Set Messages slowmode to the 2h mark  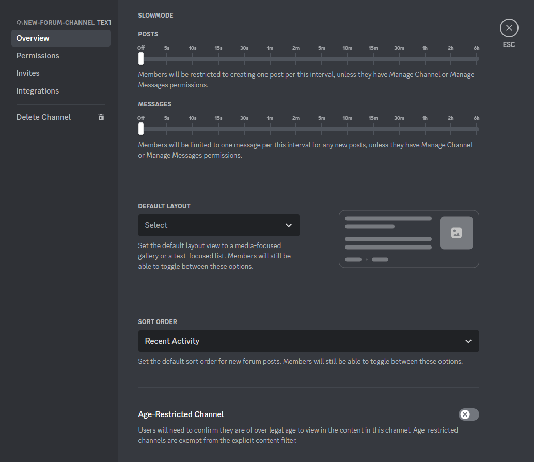(451, 129)
